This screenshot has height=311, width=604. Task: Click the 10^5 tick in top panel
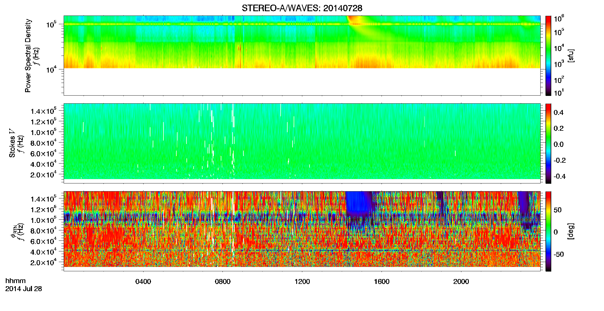tap(51, 24)
